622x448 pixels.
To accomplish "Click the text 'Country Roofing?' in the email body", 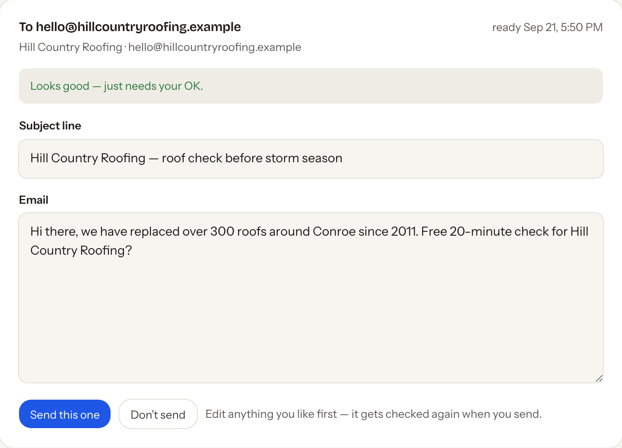I will (x=81, y=250).
